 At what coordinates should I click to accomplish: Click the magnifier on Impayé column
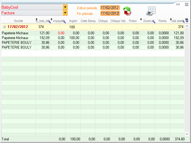pyautogui.click(x=64, y=21)
